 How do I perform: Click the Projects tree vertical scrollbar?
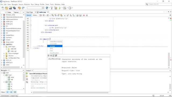pos(24,39)
